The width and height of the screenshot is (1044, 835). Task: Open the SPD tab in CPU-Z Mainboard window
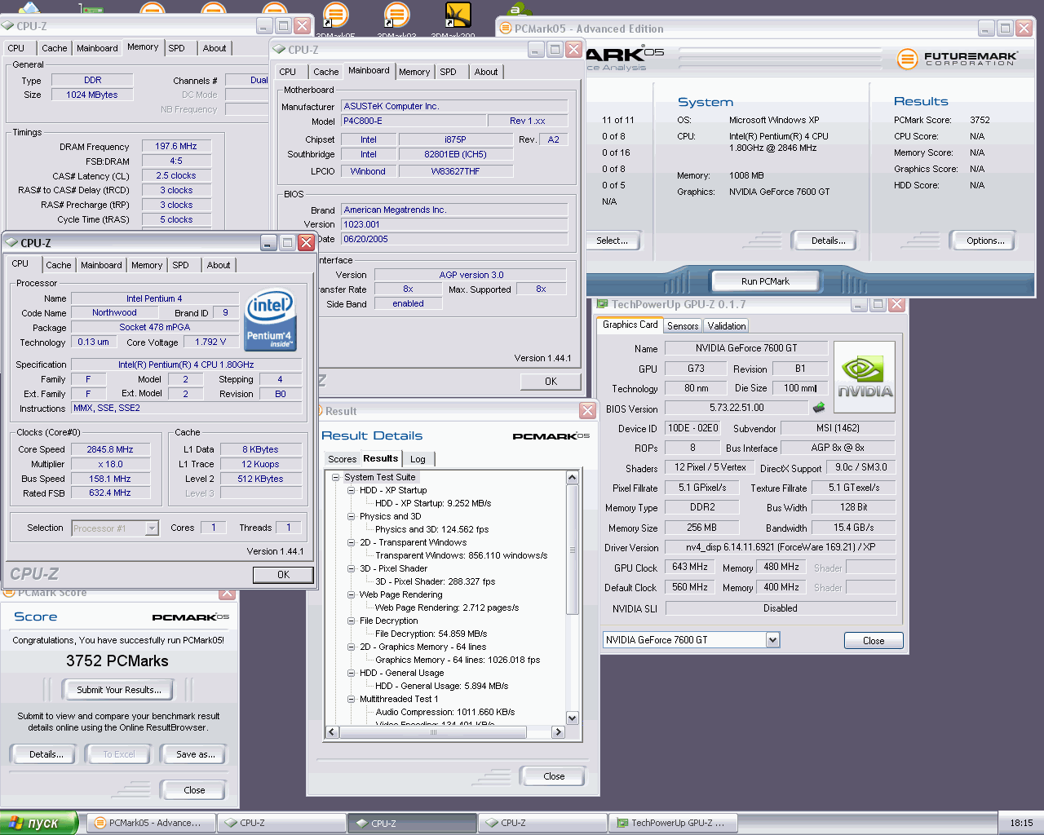pos(448,72)
